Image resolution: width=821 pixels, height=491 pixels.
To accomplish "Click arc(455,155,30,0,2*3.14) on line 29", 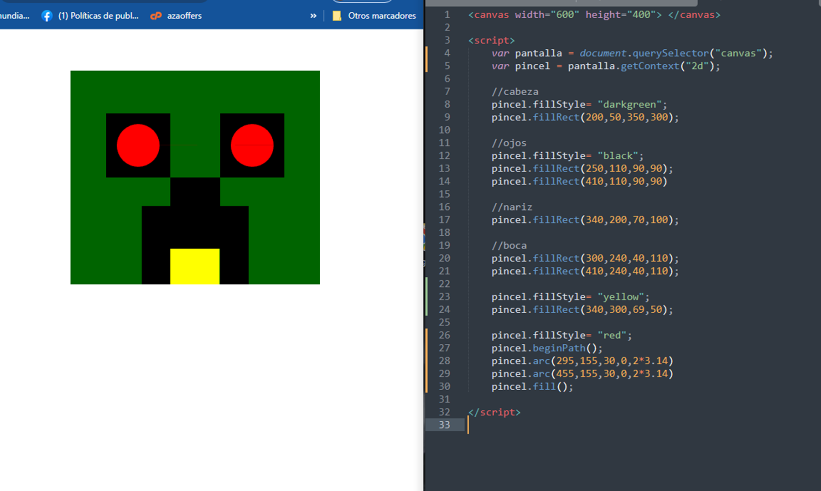I will point(603,373).
